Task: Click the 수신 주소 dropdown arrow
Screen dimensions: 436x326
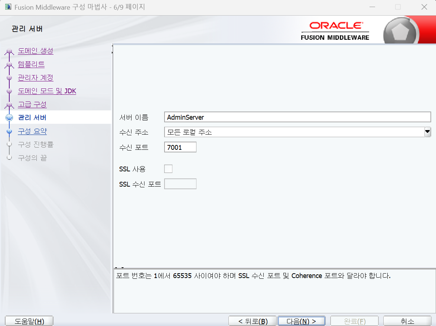Action: (428, 132)
